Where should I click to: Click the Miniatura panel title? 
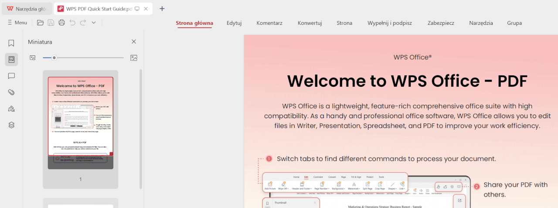pos(40,42)
